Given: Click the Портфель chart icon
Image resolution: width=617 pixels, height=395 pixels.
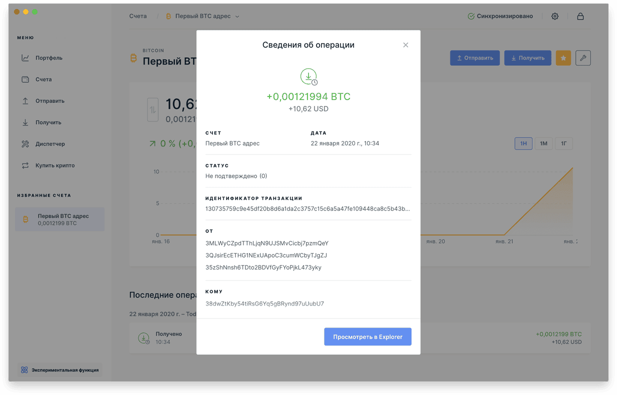Looking at the screenshot, I should 25,58.
